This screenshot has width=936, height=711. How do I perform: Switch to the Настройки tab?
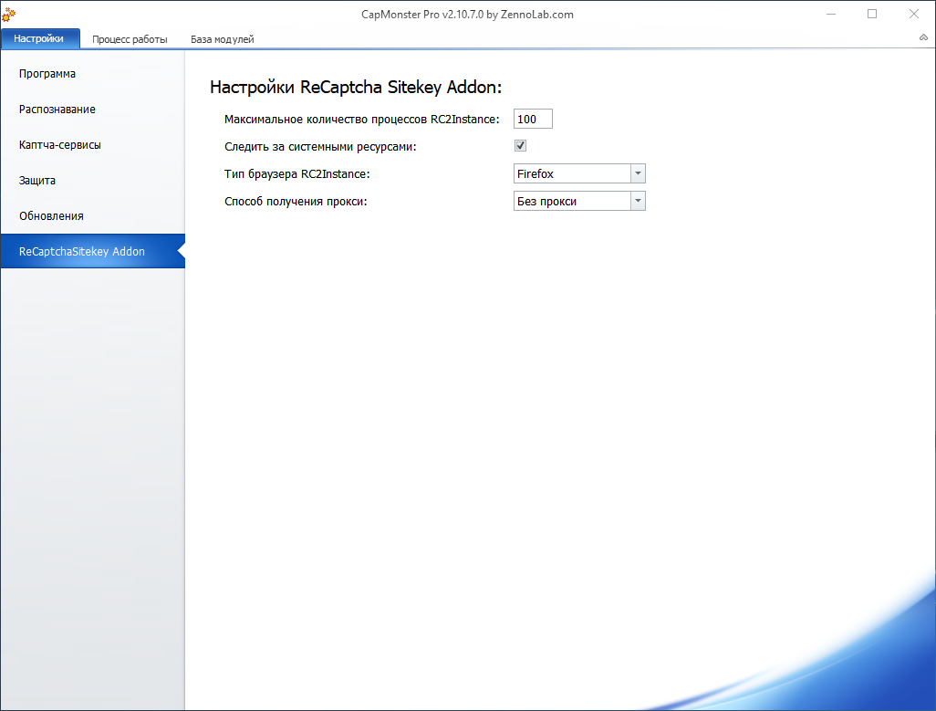coord(40,39)
